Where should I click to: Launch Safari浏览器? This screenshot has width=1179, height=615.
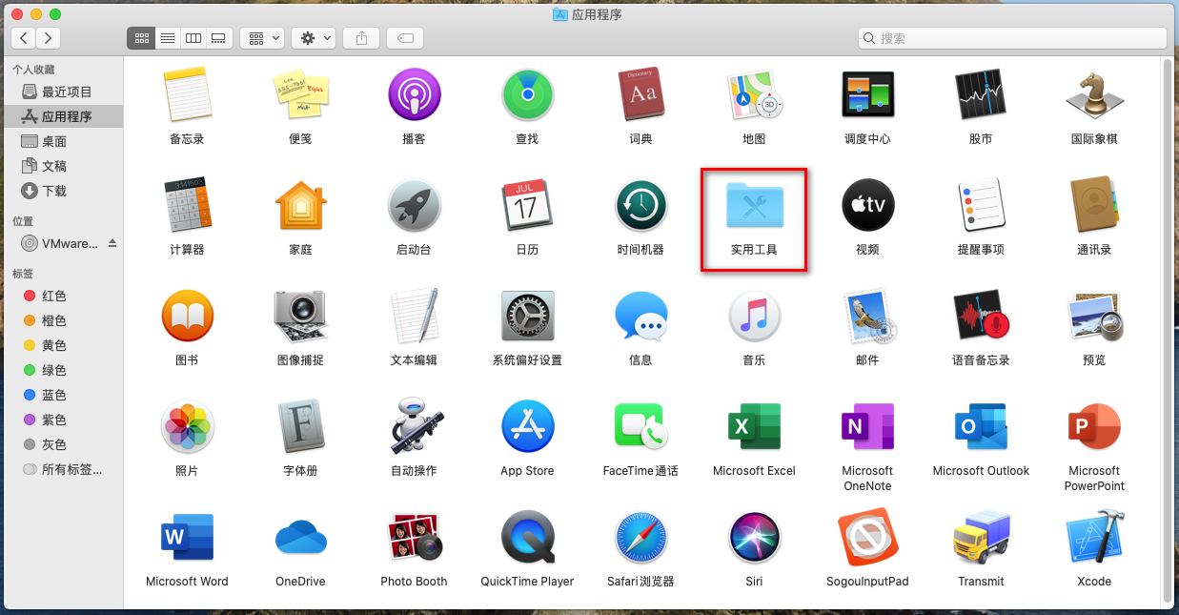click(x=640, y=537)
